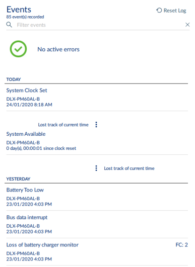Image resolution: width=195 pixels, height=267 pixels.
Task: Click the Reset Log circular arrow icon
Action: click(x=159, y=11)
